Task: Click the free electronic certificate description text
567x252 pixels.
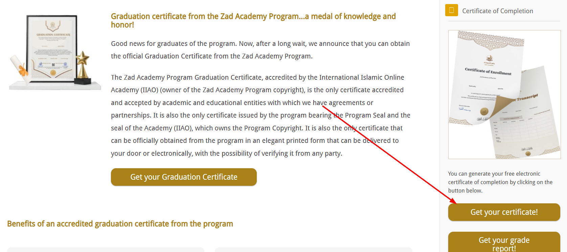Action: point(500,182)
